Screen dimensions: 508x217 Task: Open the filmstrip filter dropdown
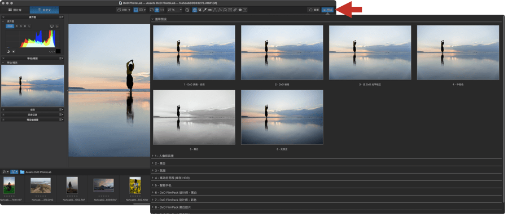pos(14,172)
